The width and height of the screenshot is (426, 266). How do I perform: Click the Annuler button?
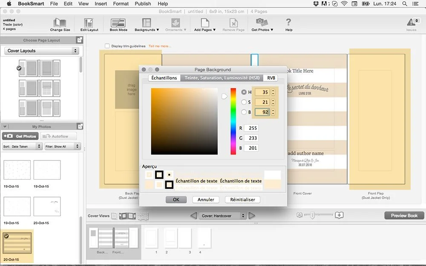tap(206, 200)
